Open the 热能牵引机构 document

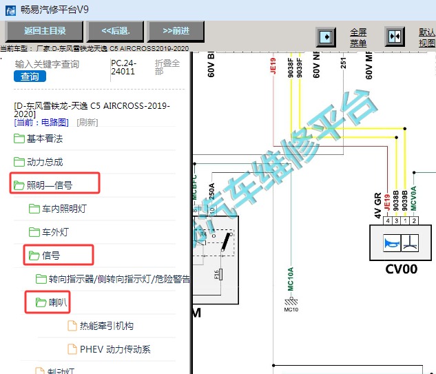pyautogui.click(x=107, y=326)
